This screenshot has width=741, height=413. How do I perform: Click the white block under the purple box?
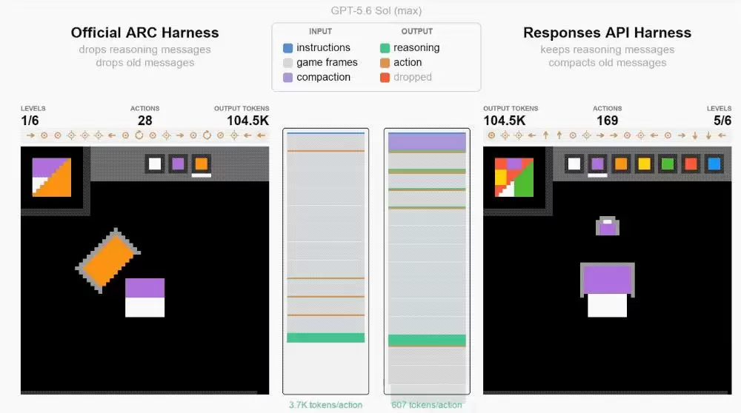click(608, 306)
